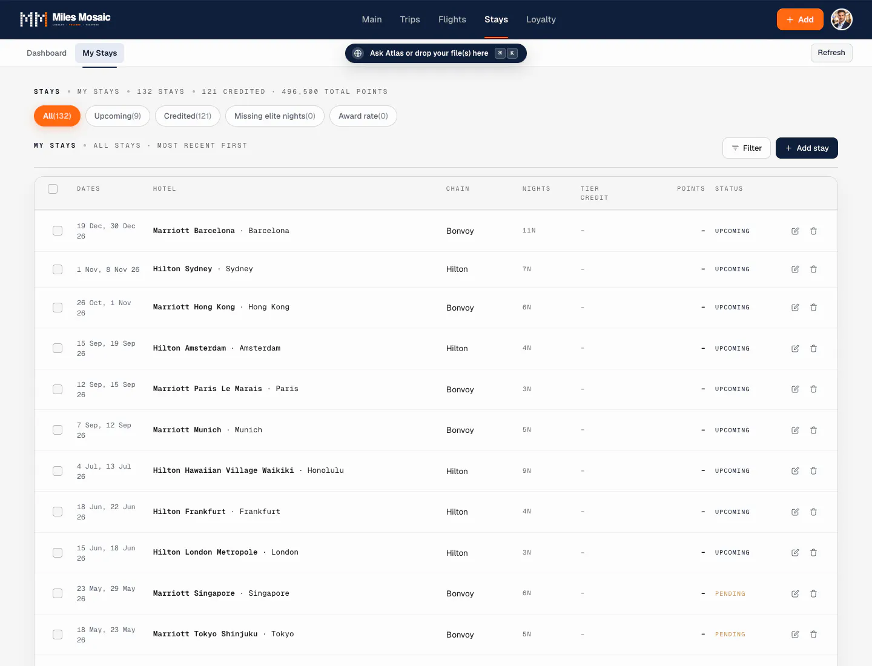872x666 pixels.
Task: Check the Marriott Singapore row checkbox
Action: tap(58, 593)
